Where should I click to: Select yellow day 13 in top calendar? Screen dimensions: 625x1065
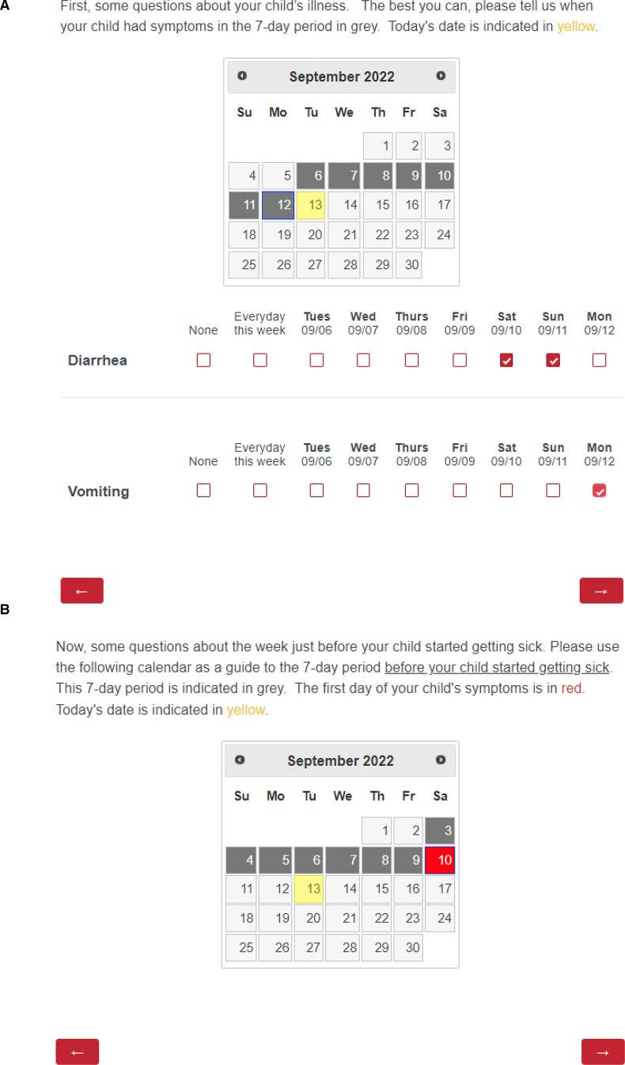click(311, 205)
